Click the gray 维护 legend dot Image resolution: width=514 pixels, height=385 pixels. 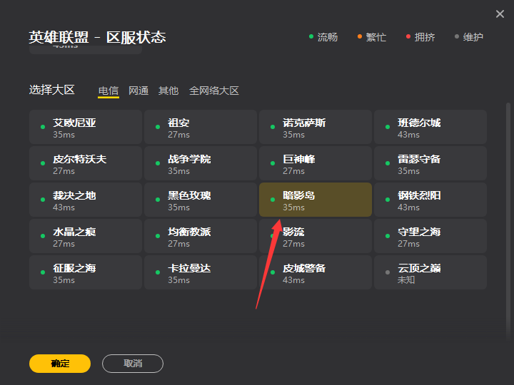(457, 36)
